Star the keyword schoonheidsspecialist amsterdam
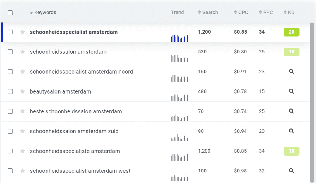The height and width of the screenshot is (183, 316). [x=23, y=32]
